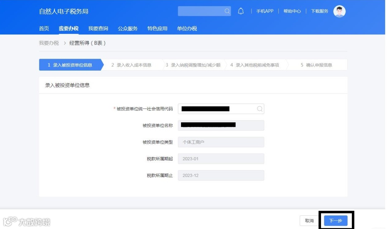Click lookup icon in credit code field
The height and width of the screenshot is (229, 387).
point(259,109)
